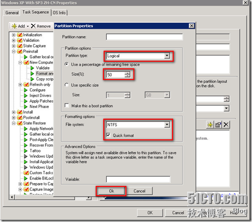The width and height of the screenshot is (252, 222).
Task: Click Cancel in Partition Properties dialog
Action: pos(139,191)
